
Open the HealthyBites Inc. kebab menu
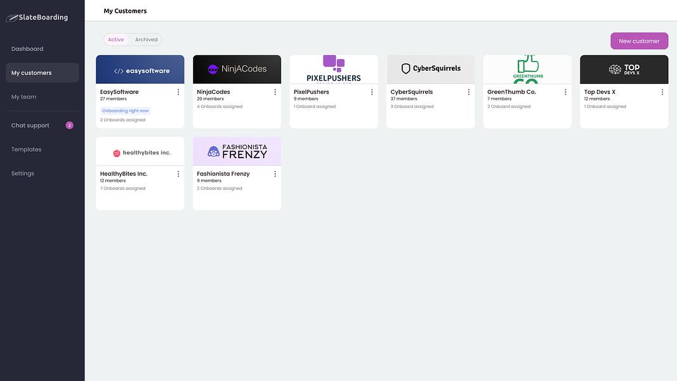point(178,173)
